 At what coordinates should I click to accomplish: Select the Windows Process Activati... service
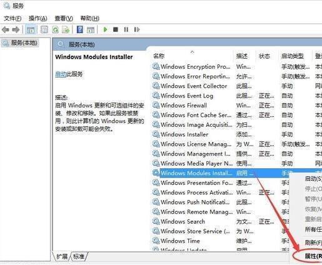[x=196, y=192]
